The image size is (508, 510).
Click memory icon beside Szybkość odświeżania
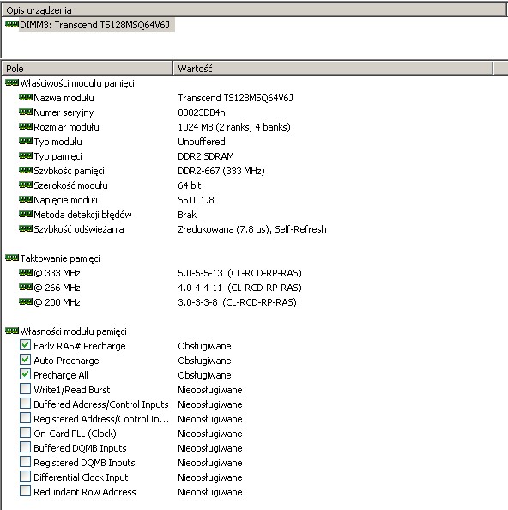[26, 229]
